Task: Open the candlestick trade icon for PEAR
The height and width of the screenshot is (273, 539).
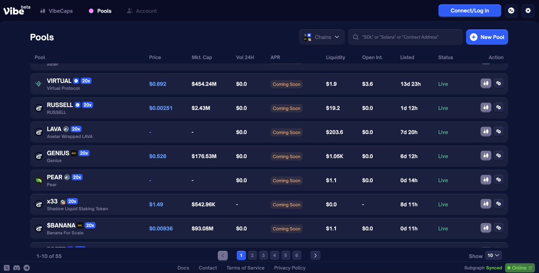Action: coord(486,180)
